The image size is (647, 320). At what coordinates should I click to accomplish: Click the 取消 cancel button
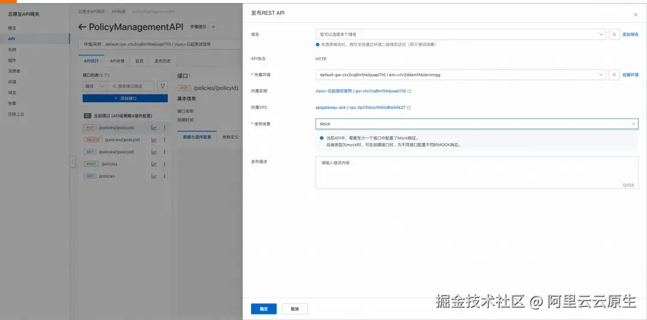[295, 309]
